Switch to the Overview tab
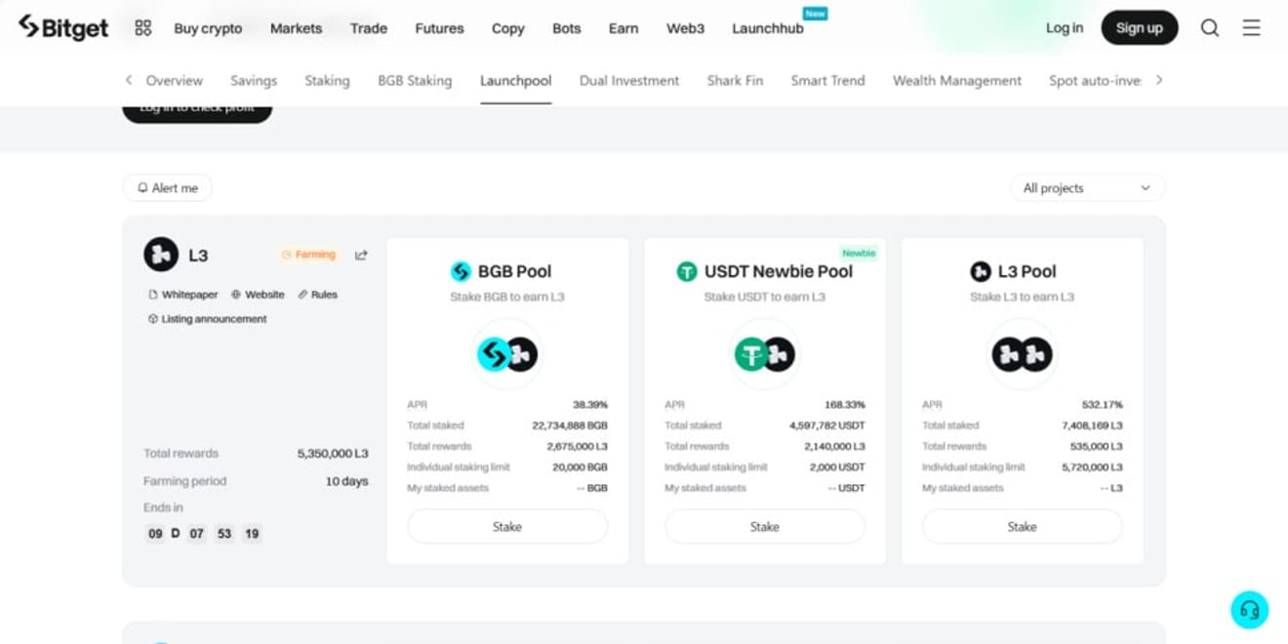 pos(175,81)
